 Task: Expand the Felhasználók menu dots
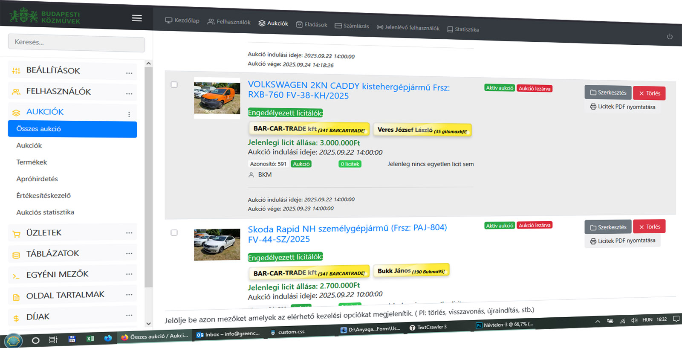(x=129, y=93)
